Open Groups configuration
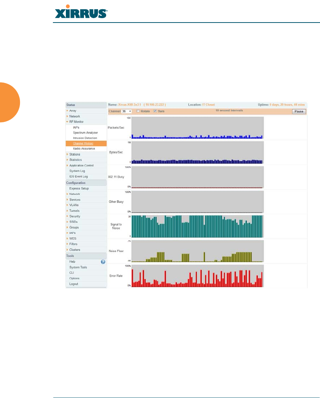The height and width of the screenshot is (398, 320). point(74,227)
